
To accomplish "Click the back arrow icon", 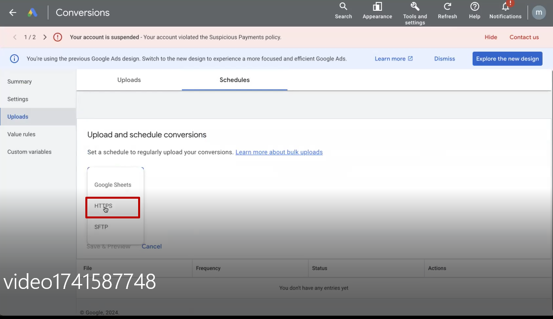I will tap(13, 13).
